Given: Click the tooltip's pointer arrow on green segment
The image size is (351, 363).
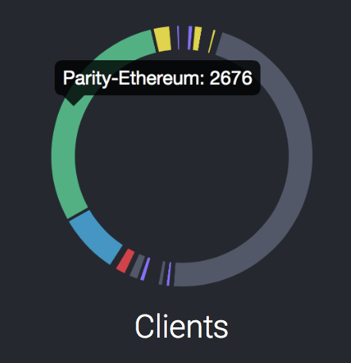Looking at the screenshot, I should pos(73,100).
